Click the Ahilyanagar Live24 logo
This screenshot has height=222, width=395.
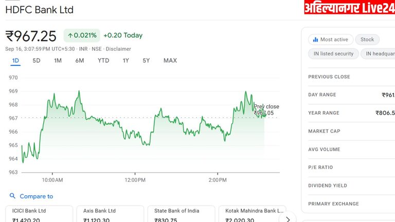(x=349, y=8)
